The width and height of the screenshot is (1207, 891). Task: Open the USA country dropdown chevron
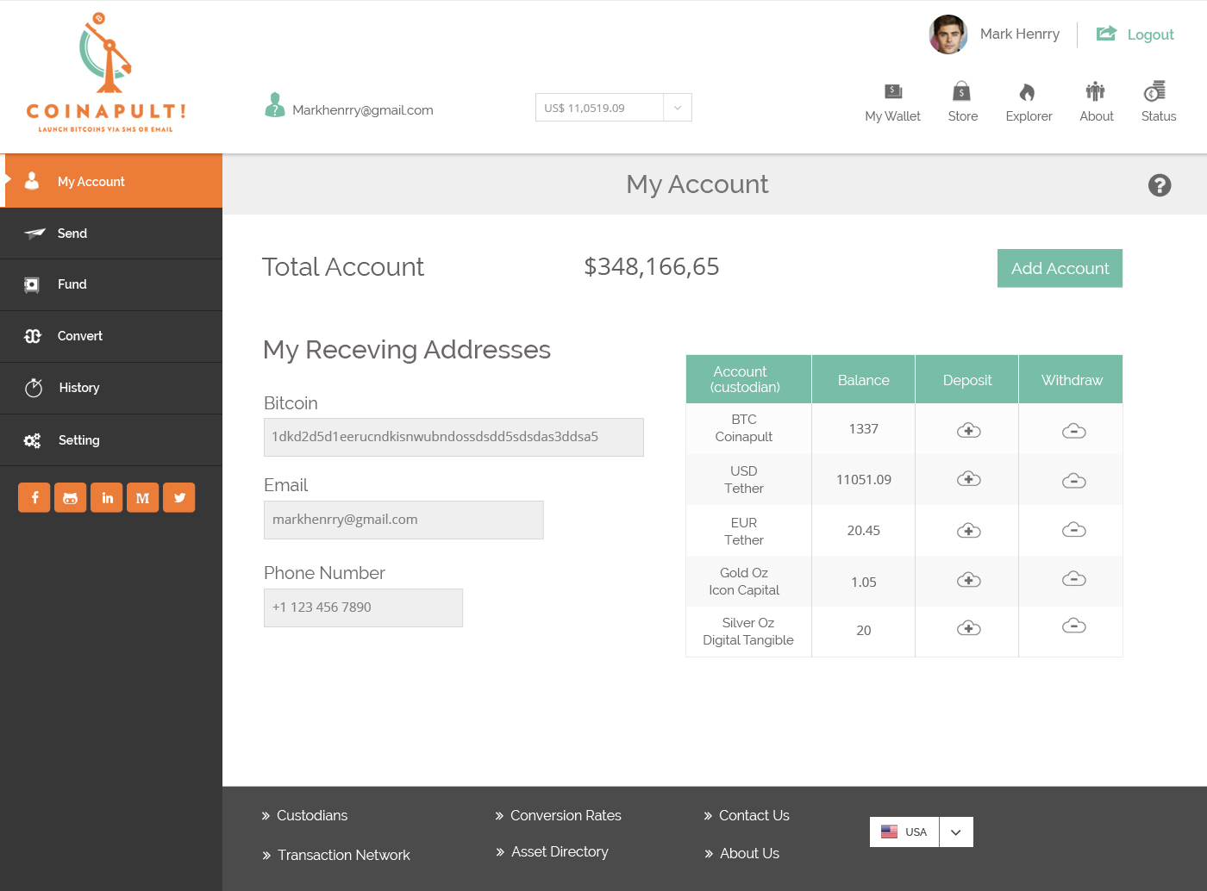point(955,832)
